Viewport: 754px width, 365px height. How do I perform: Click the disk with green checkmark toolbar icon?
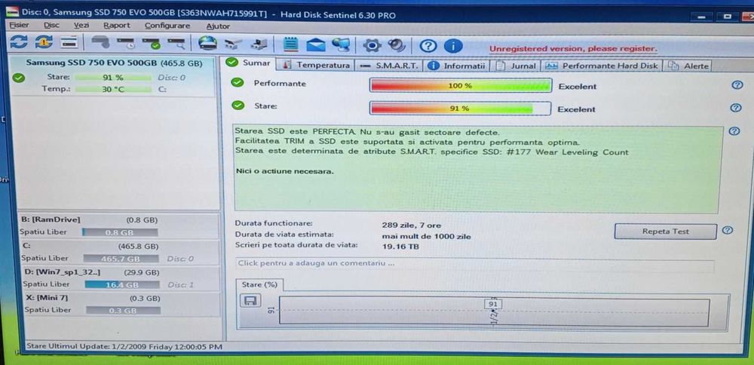(151, 44)
